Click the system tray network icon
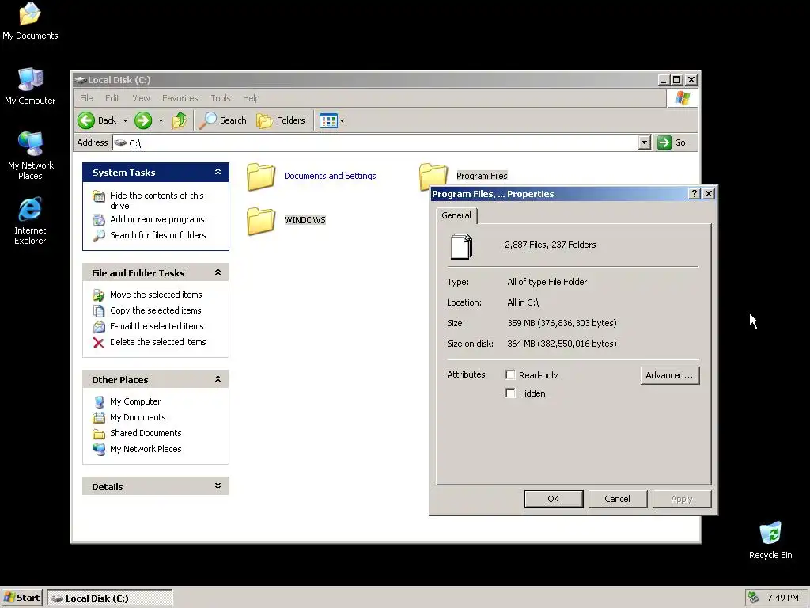The height and width of the screenshot is (608, 810). [x=754, y=598]
